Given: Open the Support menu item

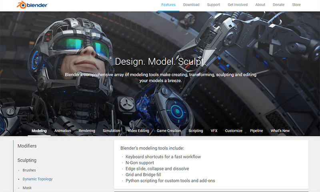Looking at the screenshot, I should 214,5.
